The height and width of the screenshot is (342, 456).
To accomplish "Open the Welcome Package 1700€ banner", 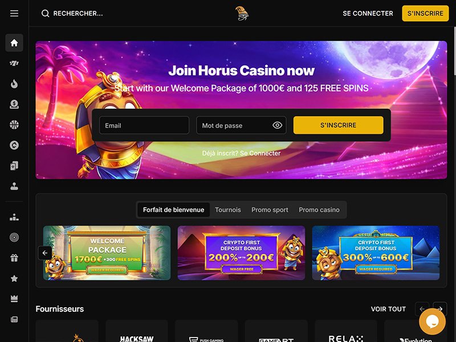I will (107, 253).
